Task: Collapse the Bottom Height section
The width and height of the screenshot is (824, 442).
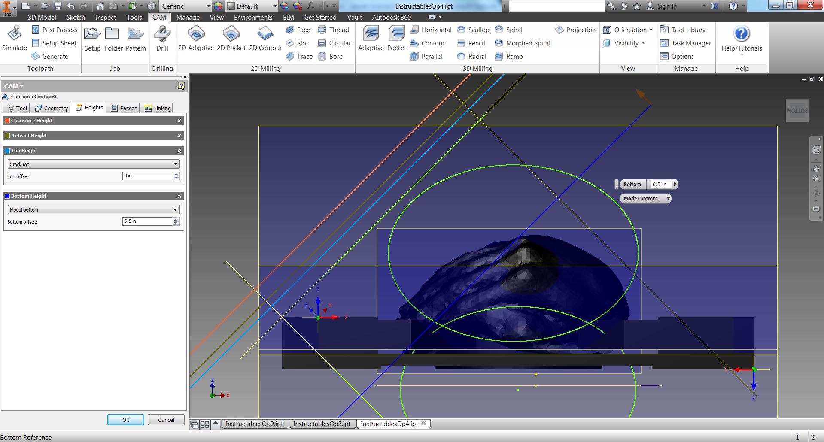Action: pyautogui.click(x=179, y=197)
